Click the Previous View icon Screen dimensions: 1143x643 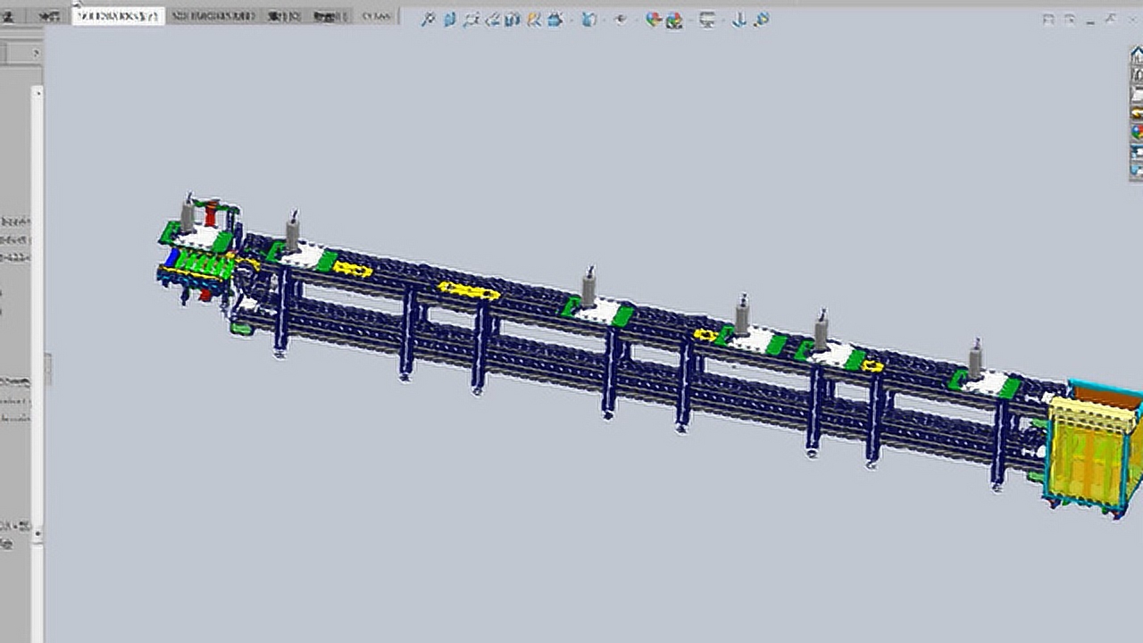(x=470, y=19)
